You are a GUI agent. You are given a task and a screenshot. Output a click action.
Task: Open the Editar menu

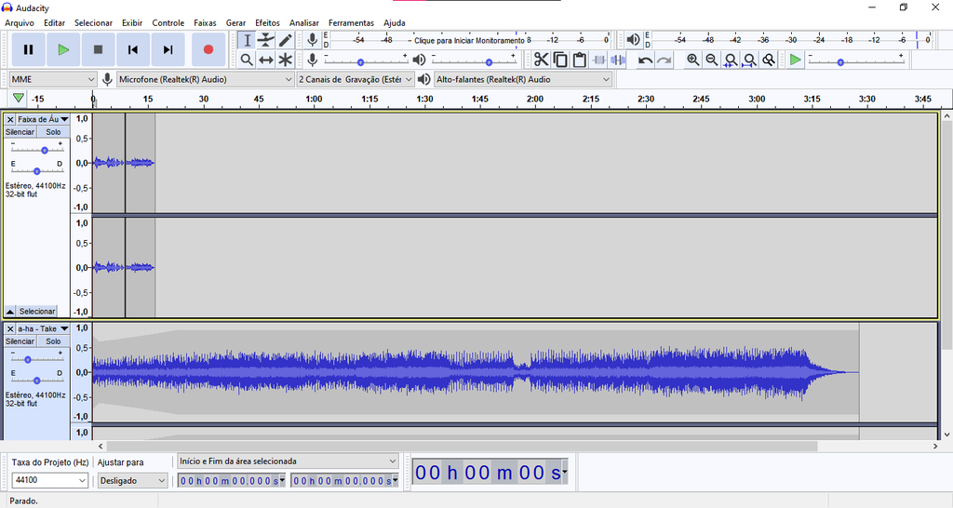(54, 23)
